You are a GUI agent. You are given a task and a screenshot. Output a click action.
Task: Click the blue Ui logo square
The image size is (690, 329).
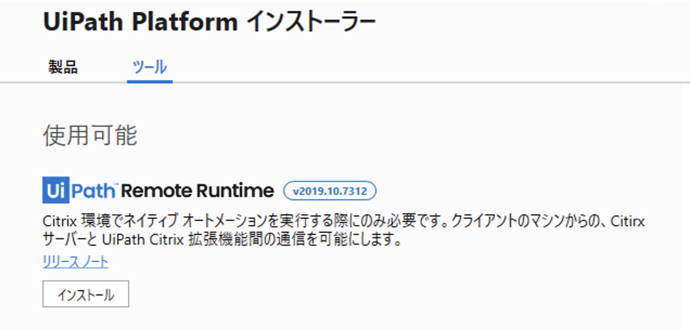56,190
